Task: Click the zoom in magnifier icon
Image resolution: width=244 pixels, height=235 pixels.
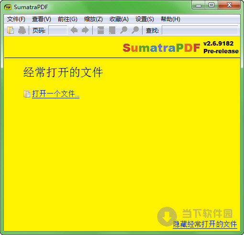Action: point(135,30)
